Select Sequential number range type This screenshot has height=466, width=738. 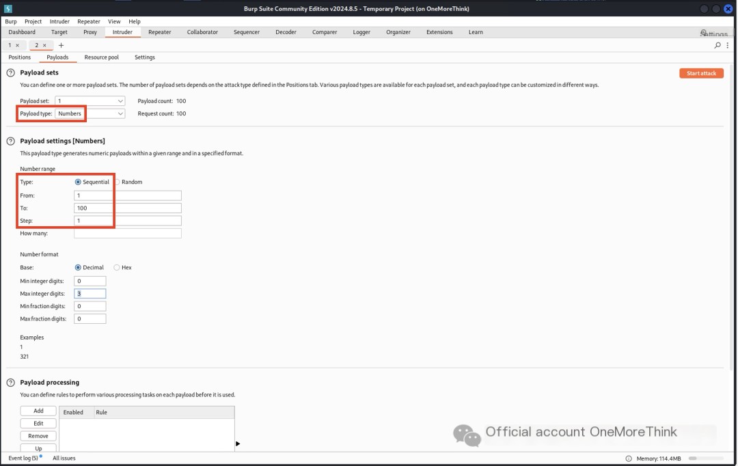point(78,182)
